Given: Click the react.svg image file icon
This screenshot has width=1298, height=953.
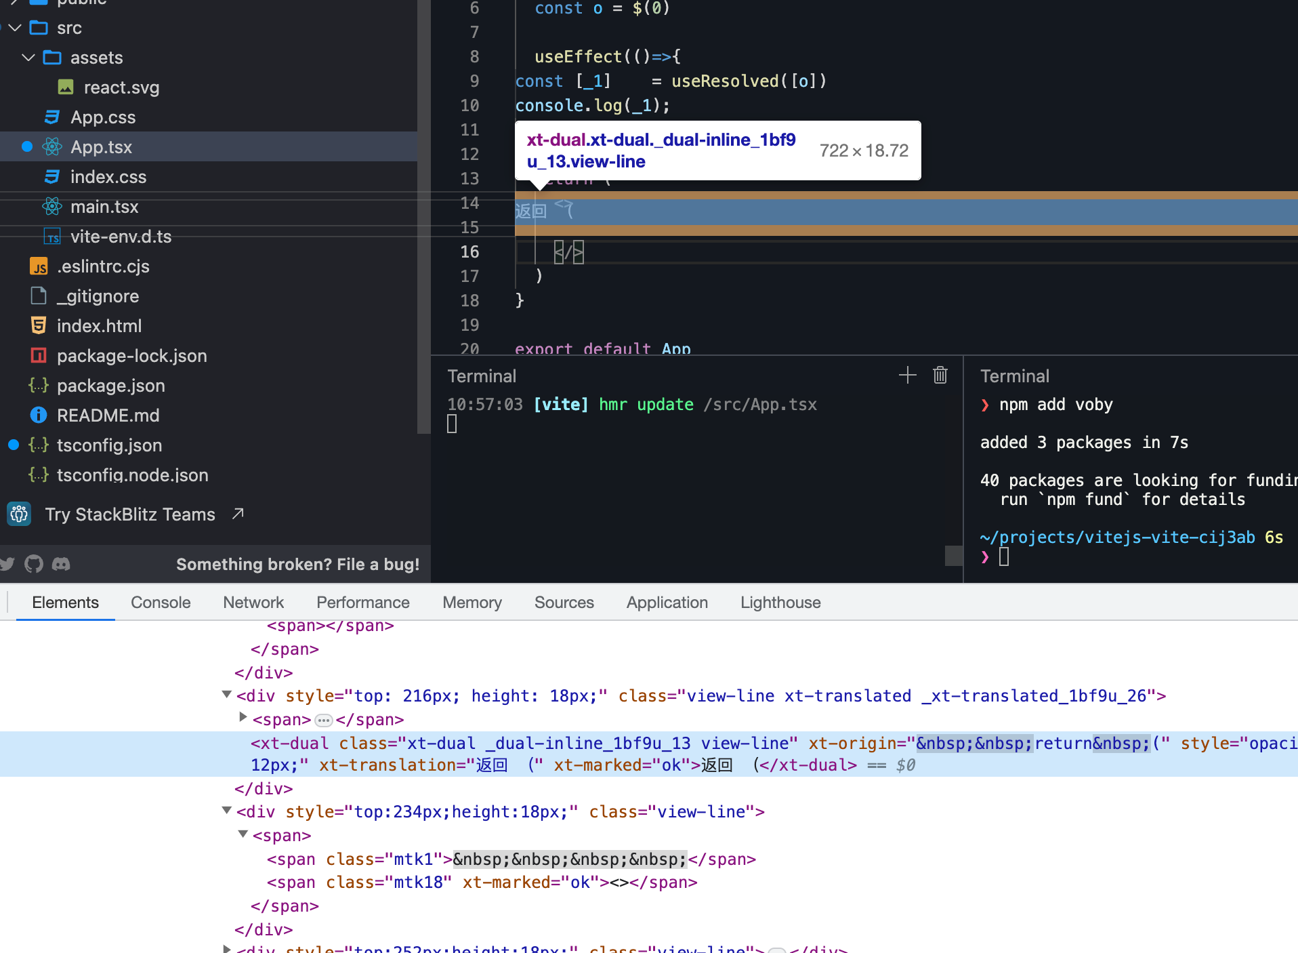Looking at the screenshot, I should (x=66, y=87).
